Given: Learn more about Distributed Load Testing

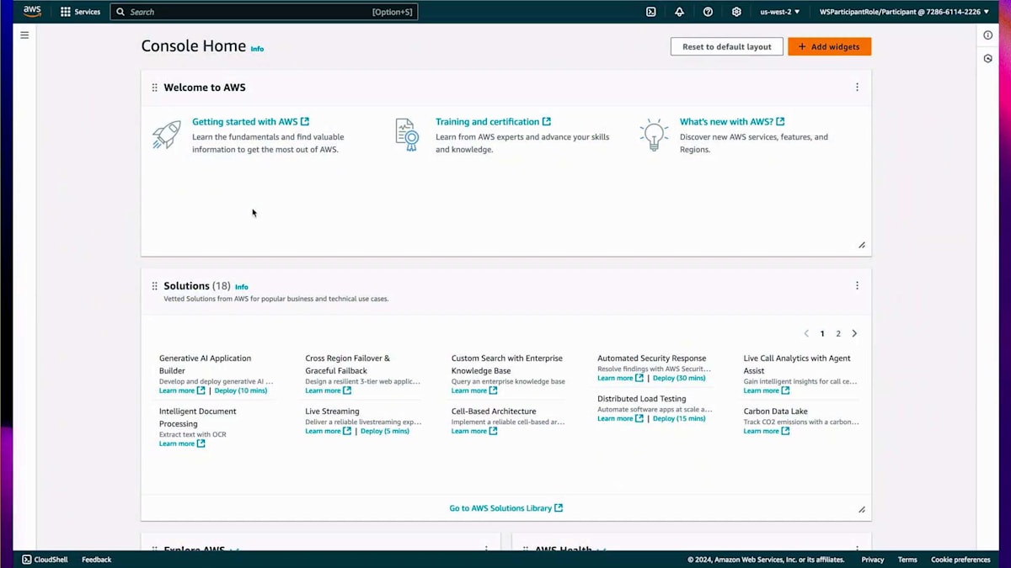Looking at the screenshot, I should [x=620, y=418].
